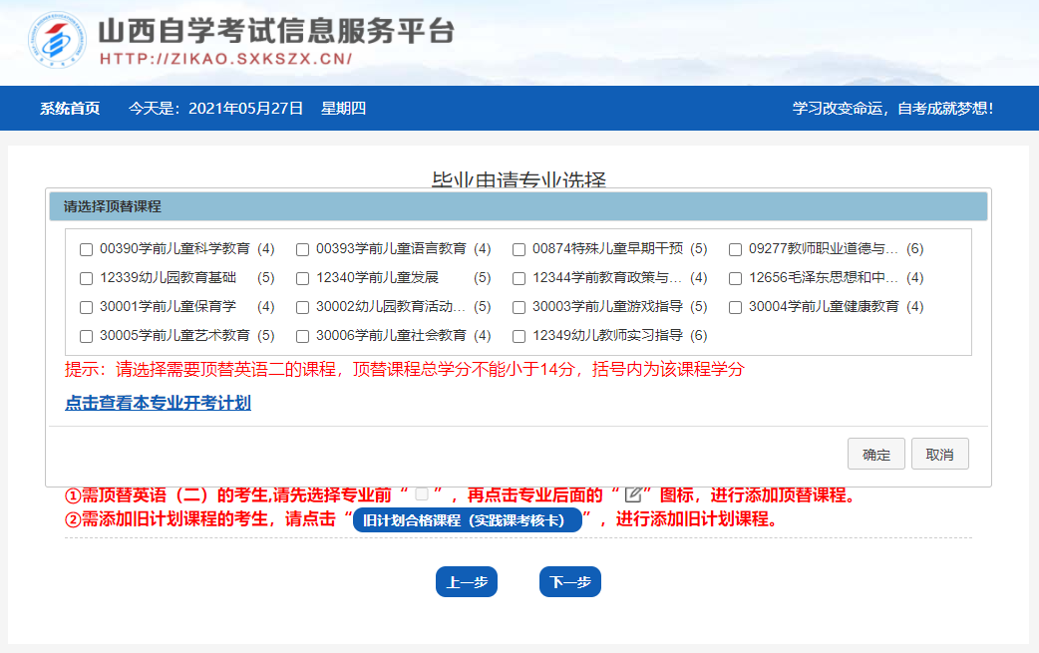Select 12339幼儿园教育基础 as a substitute course

pos(86,278)
